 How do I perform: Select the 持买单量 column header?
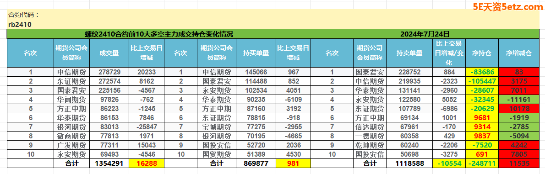point(256,53)
